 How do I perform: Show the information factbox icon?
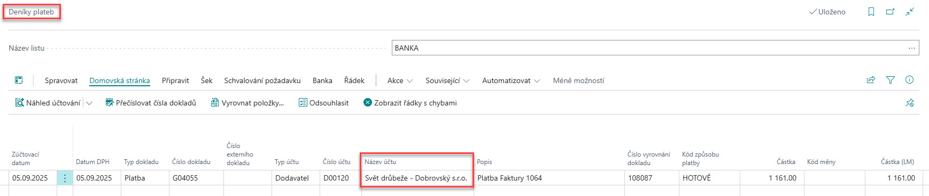pos(909,80)
